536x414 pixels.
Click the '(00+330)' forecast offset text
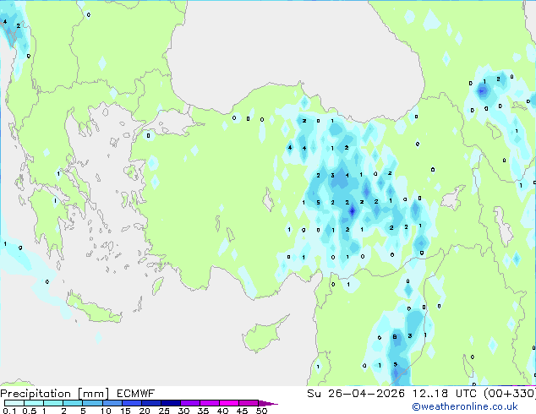(x=510, y=394)
